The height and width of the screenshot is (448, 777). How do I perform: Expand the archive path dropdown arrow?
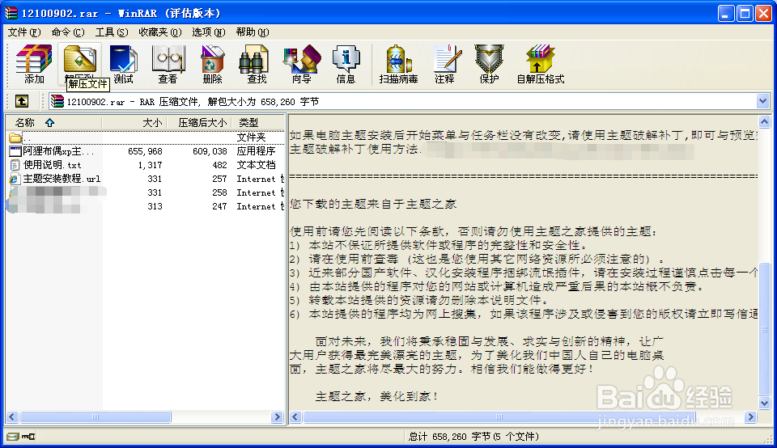[x=762, y=101]
